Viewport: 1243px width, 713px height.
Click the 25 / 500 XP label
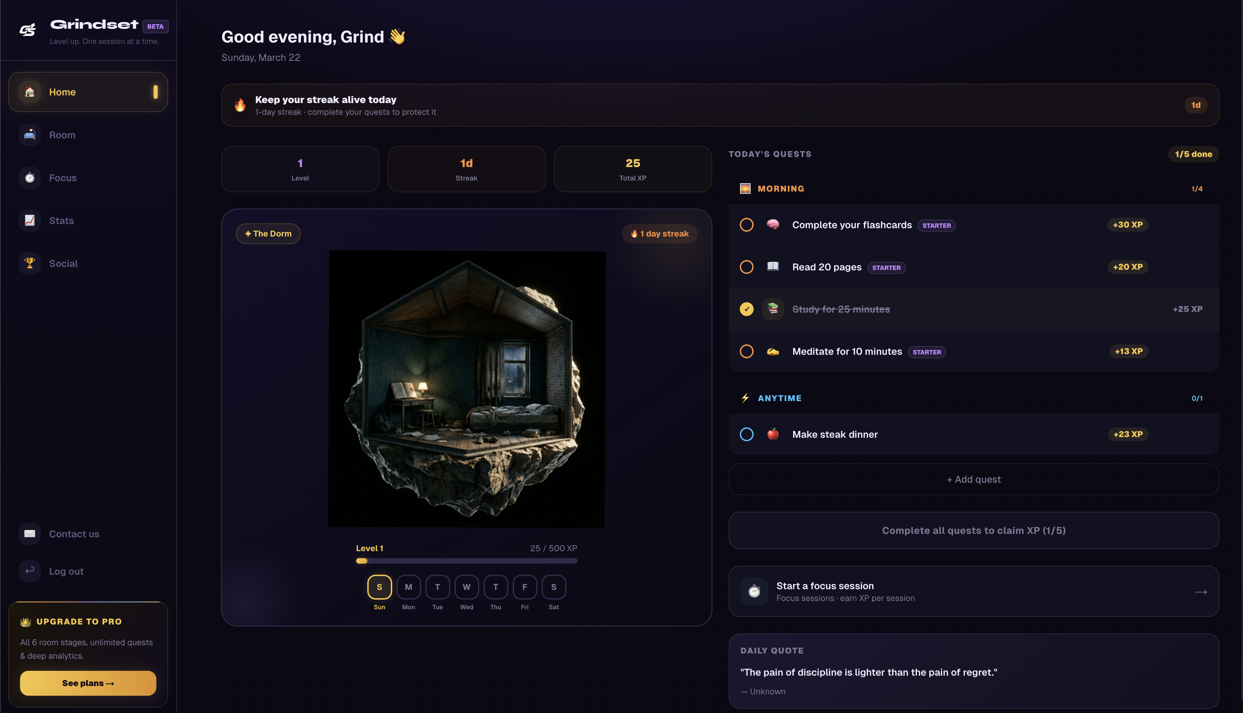tap(553, 548)
